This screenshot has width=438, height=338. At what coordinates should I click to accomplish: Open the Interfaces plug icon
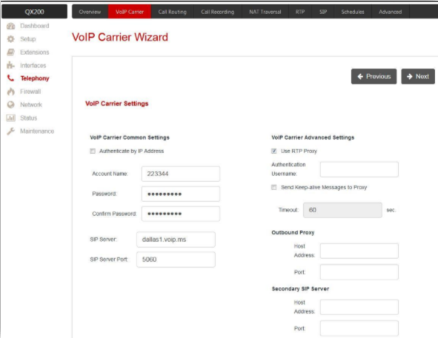click(x=10, y=65)
